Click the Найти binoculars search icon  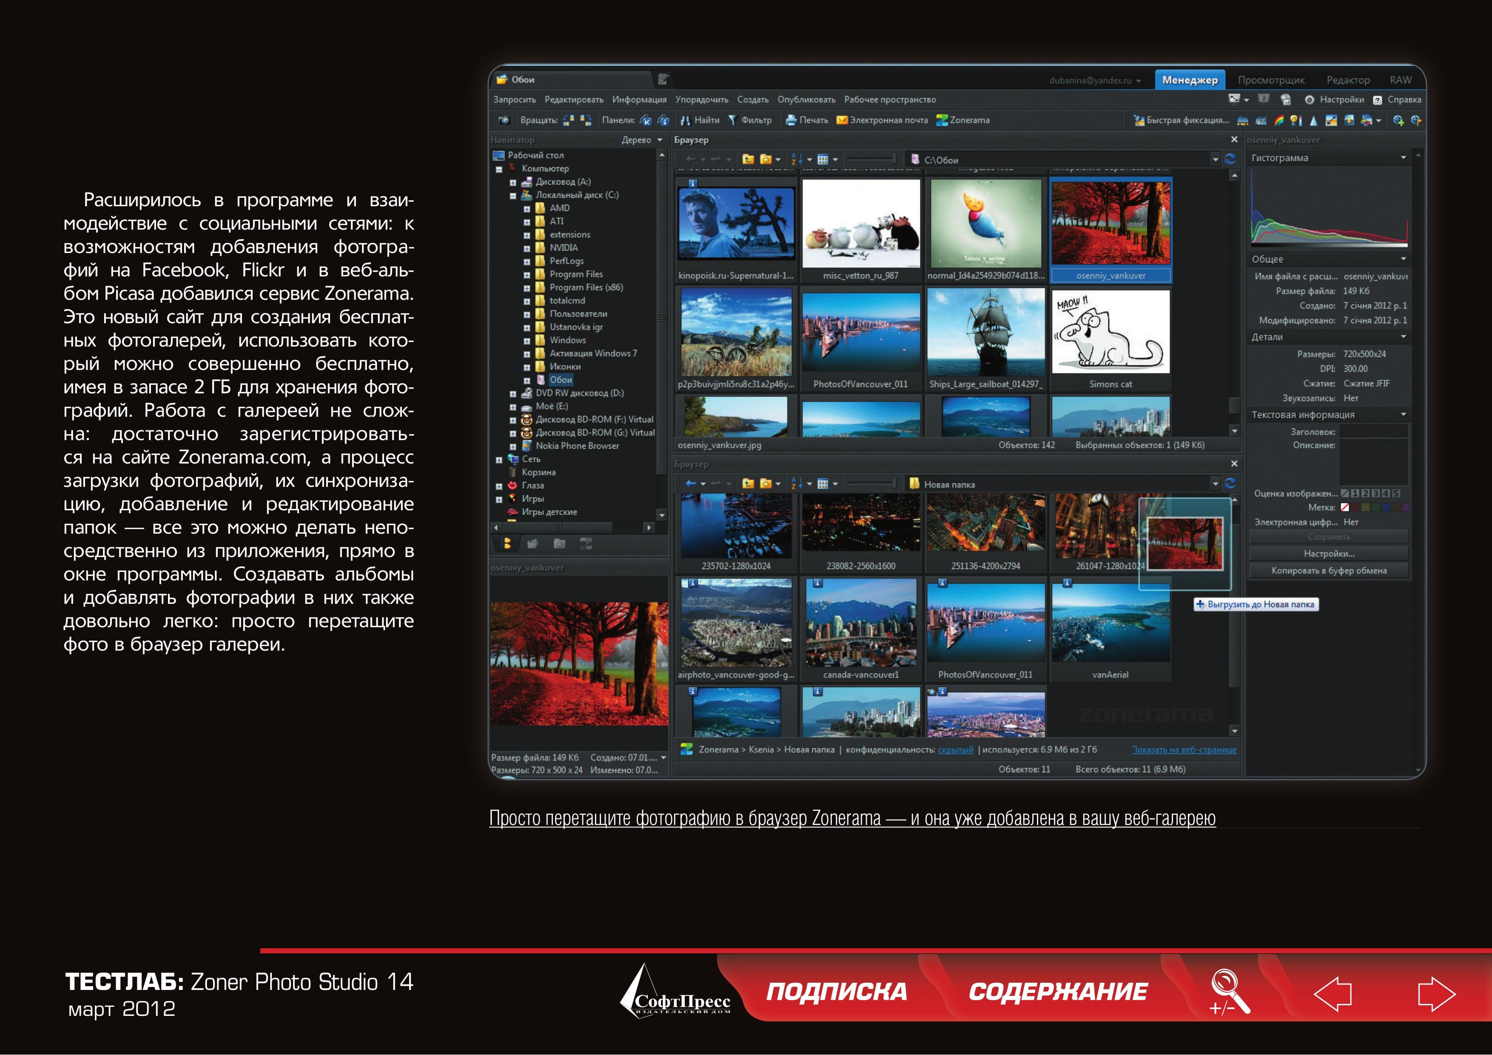[x=685, y=120]
